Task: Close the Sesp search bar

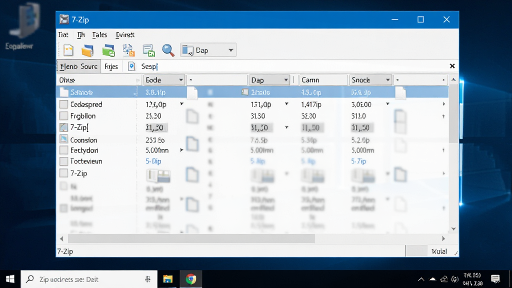Action: tap(452, 66)
